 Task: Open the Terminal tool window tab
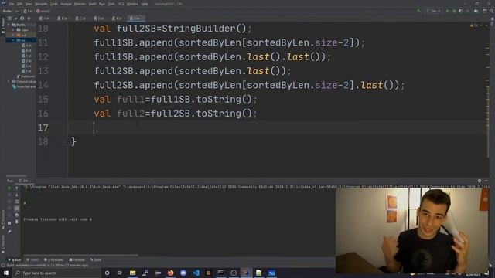point(77,260)
